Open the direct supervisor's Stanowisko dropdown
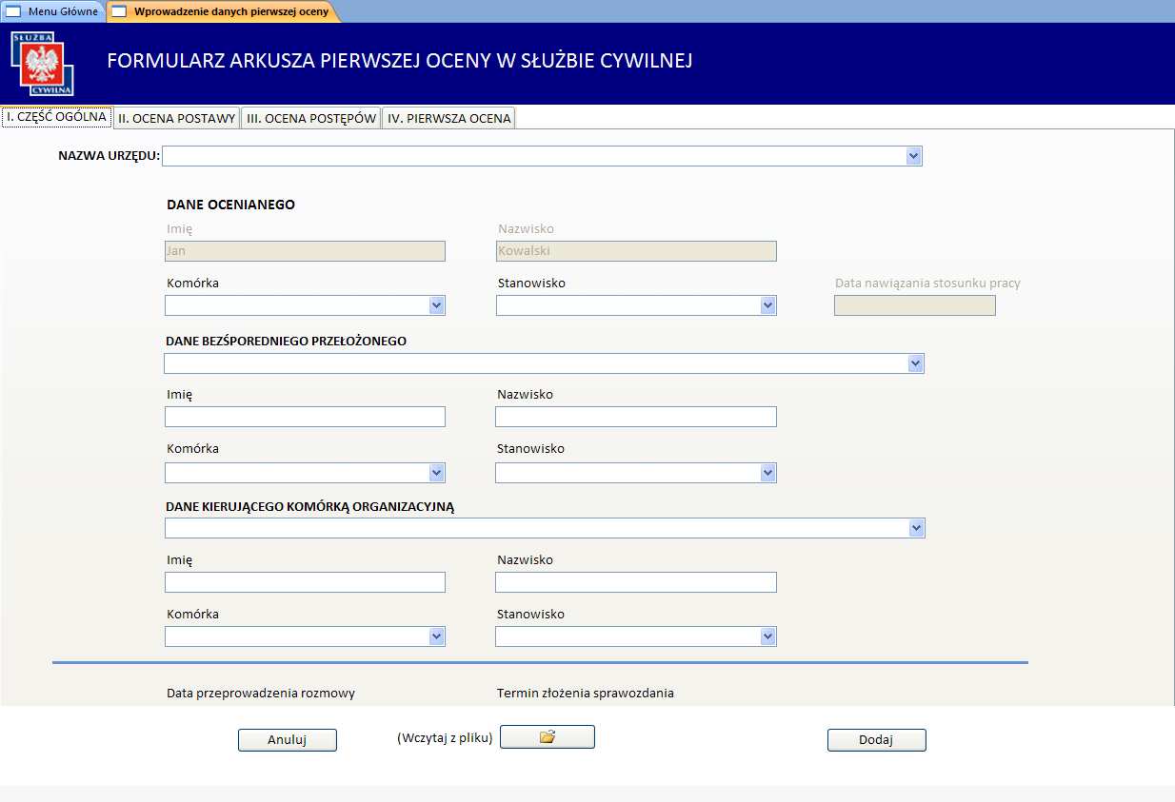The height and width of the screenshot is (802, 1175). coord(767,473)
